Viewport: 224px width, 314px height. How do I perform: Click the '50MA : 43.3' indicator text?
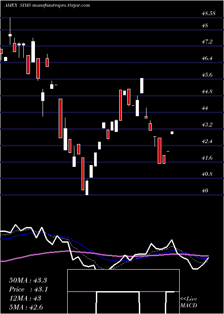point(28,280)
